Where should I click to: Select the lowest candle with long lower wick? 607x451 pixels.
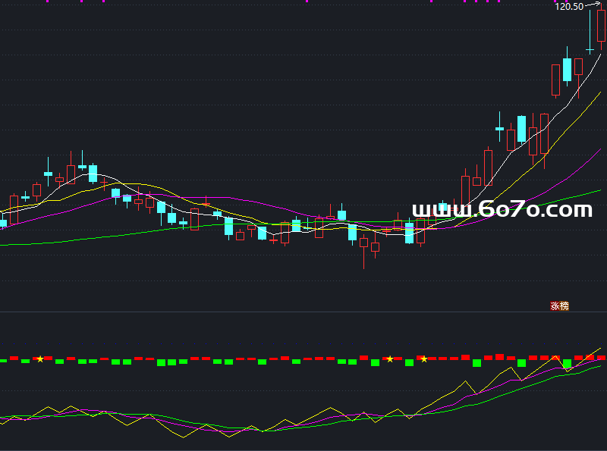[364, 243]
